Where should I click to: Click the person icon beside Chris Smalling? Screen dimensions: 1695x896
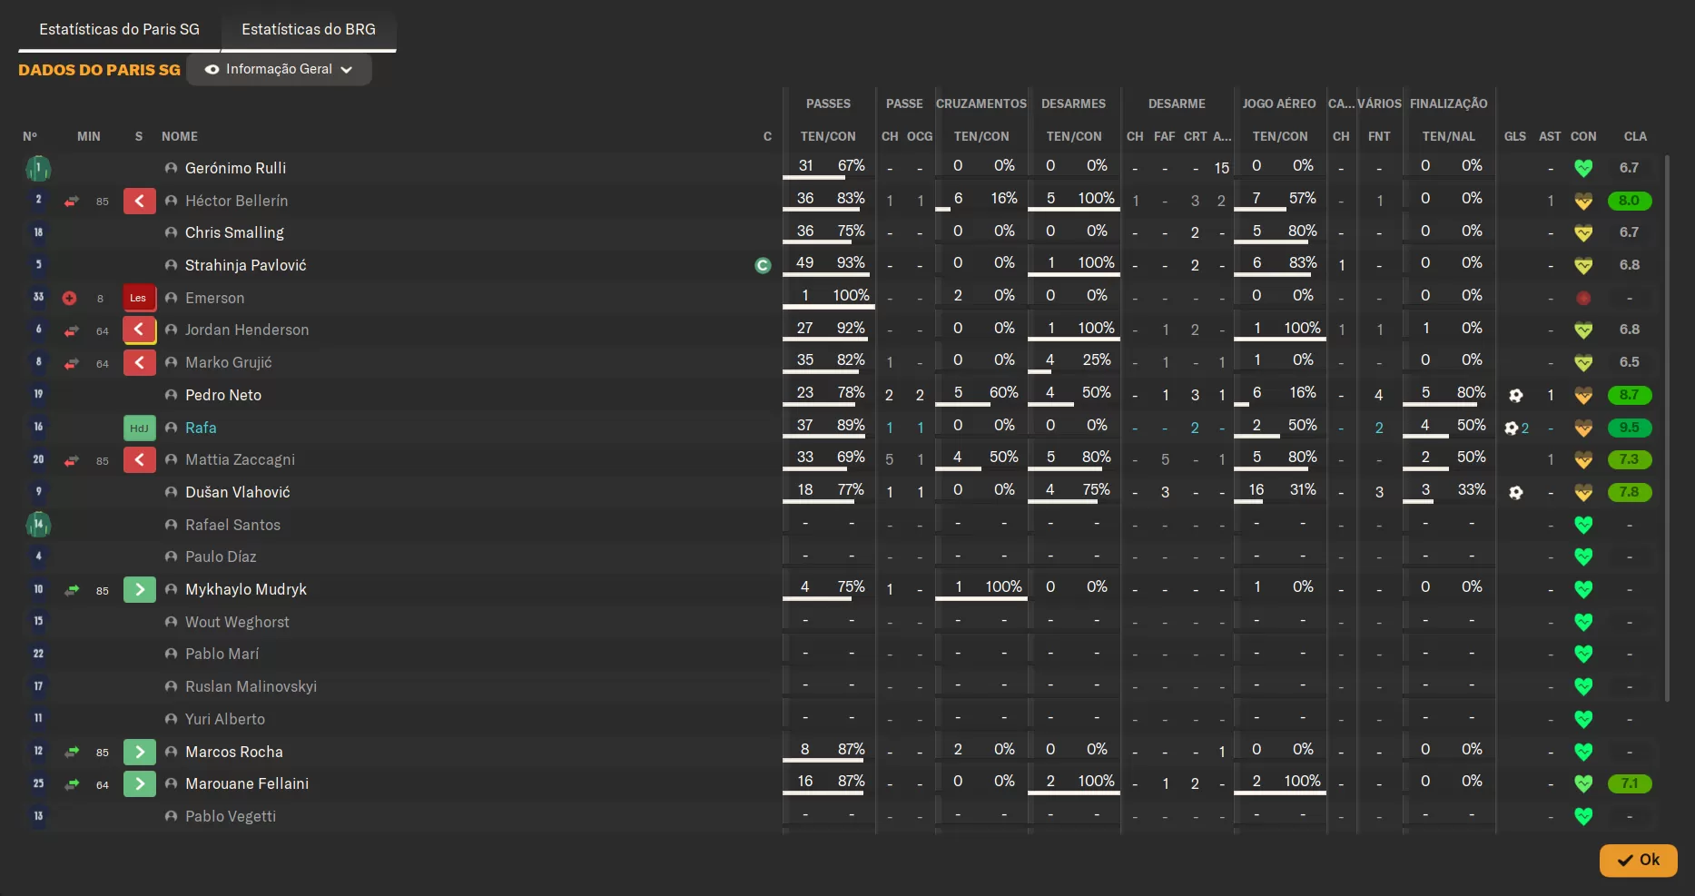[x=171, y=232]
